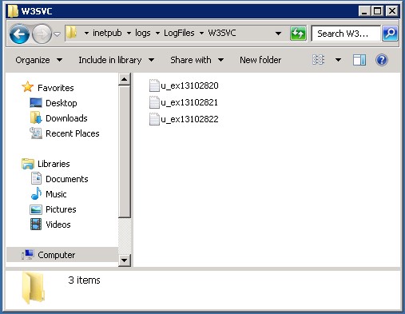Close the W3SVC window

click(x=392, y=11)
